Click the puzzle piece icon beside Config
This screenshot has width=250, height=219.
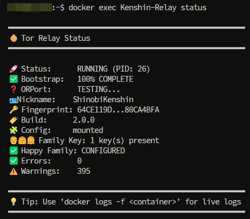point(13,130)
